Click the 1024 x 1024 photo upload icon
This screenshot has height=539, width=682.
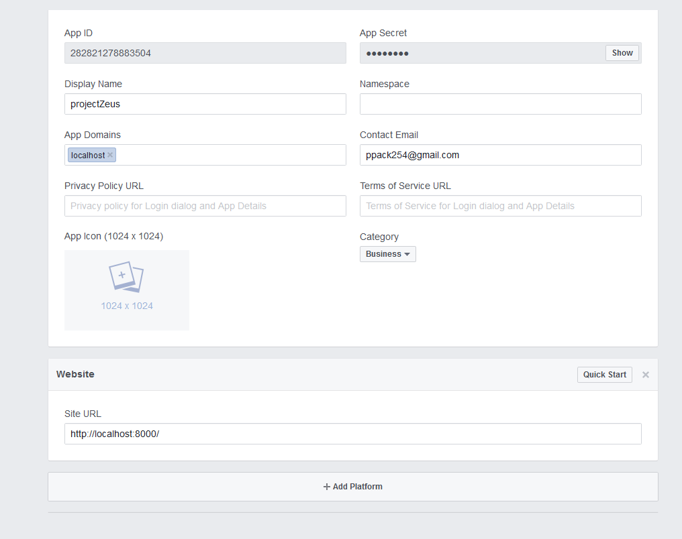coord(126,276)
